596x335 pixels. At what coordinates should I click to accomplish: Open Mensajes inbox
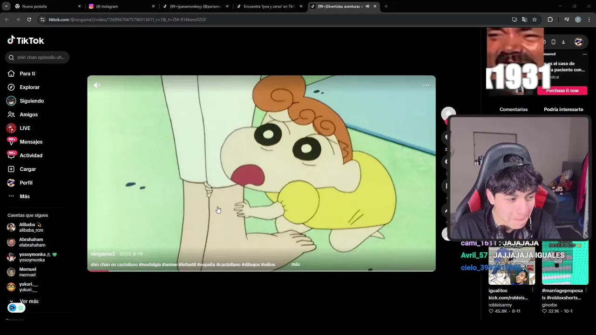pos(25,141)
